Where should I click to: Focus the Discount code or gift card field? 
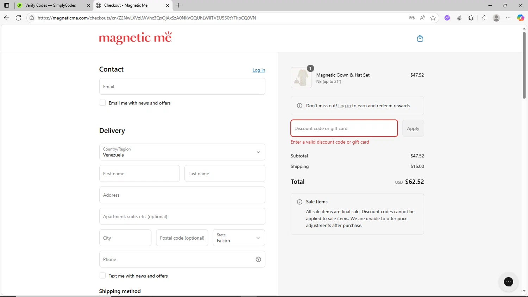pyautogui.click(x=344, y=128)
